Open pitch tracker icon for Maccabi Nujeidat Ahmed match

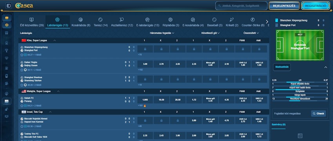[x=25, y=126]
